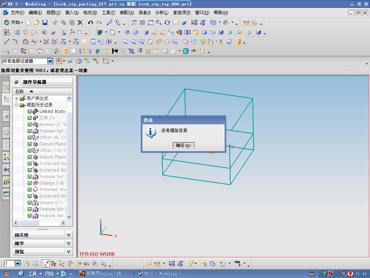Image resolution: width=370 pixels, height=278 pixels.
Task: Open the 帮助(H) menu
Action: click(x=221, y=13)
